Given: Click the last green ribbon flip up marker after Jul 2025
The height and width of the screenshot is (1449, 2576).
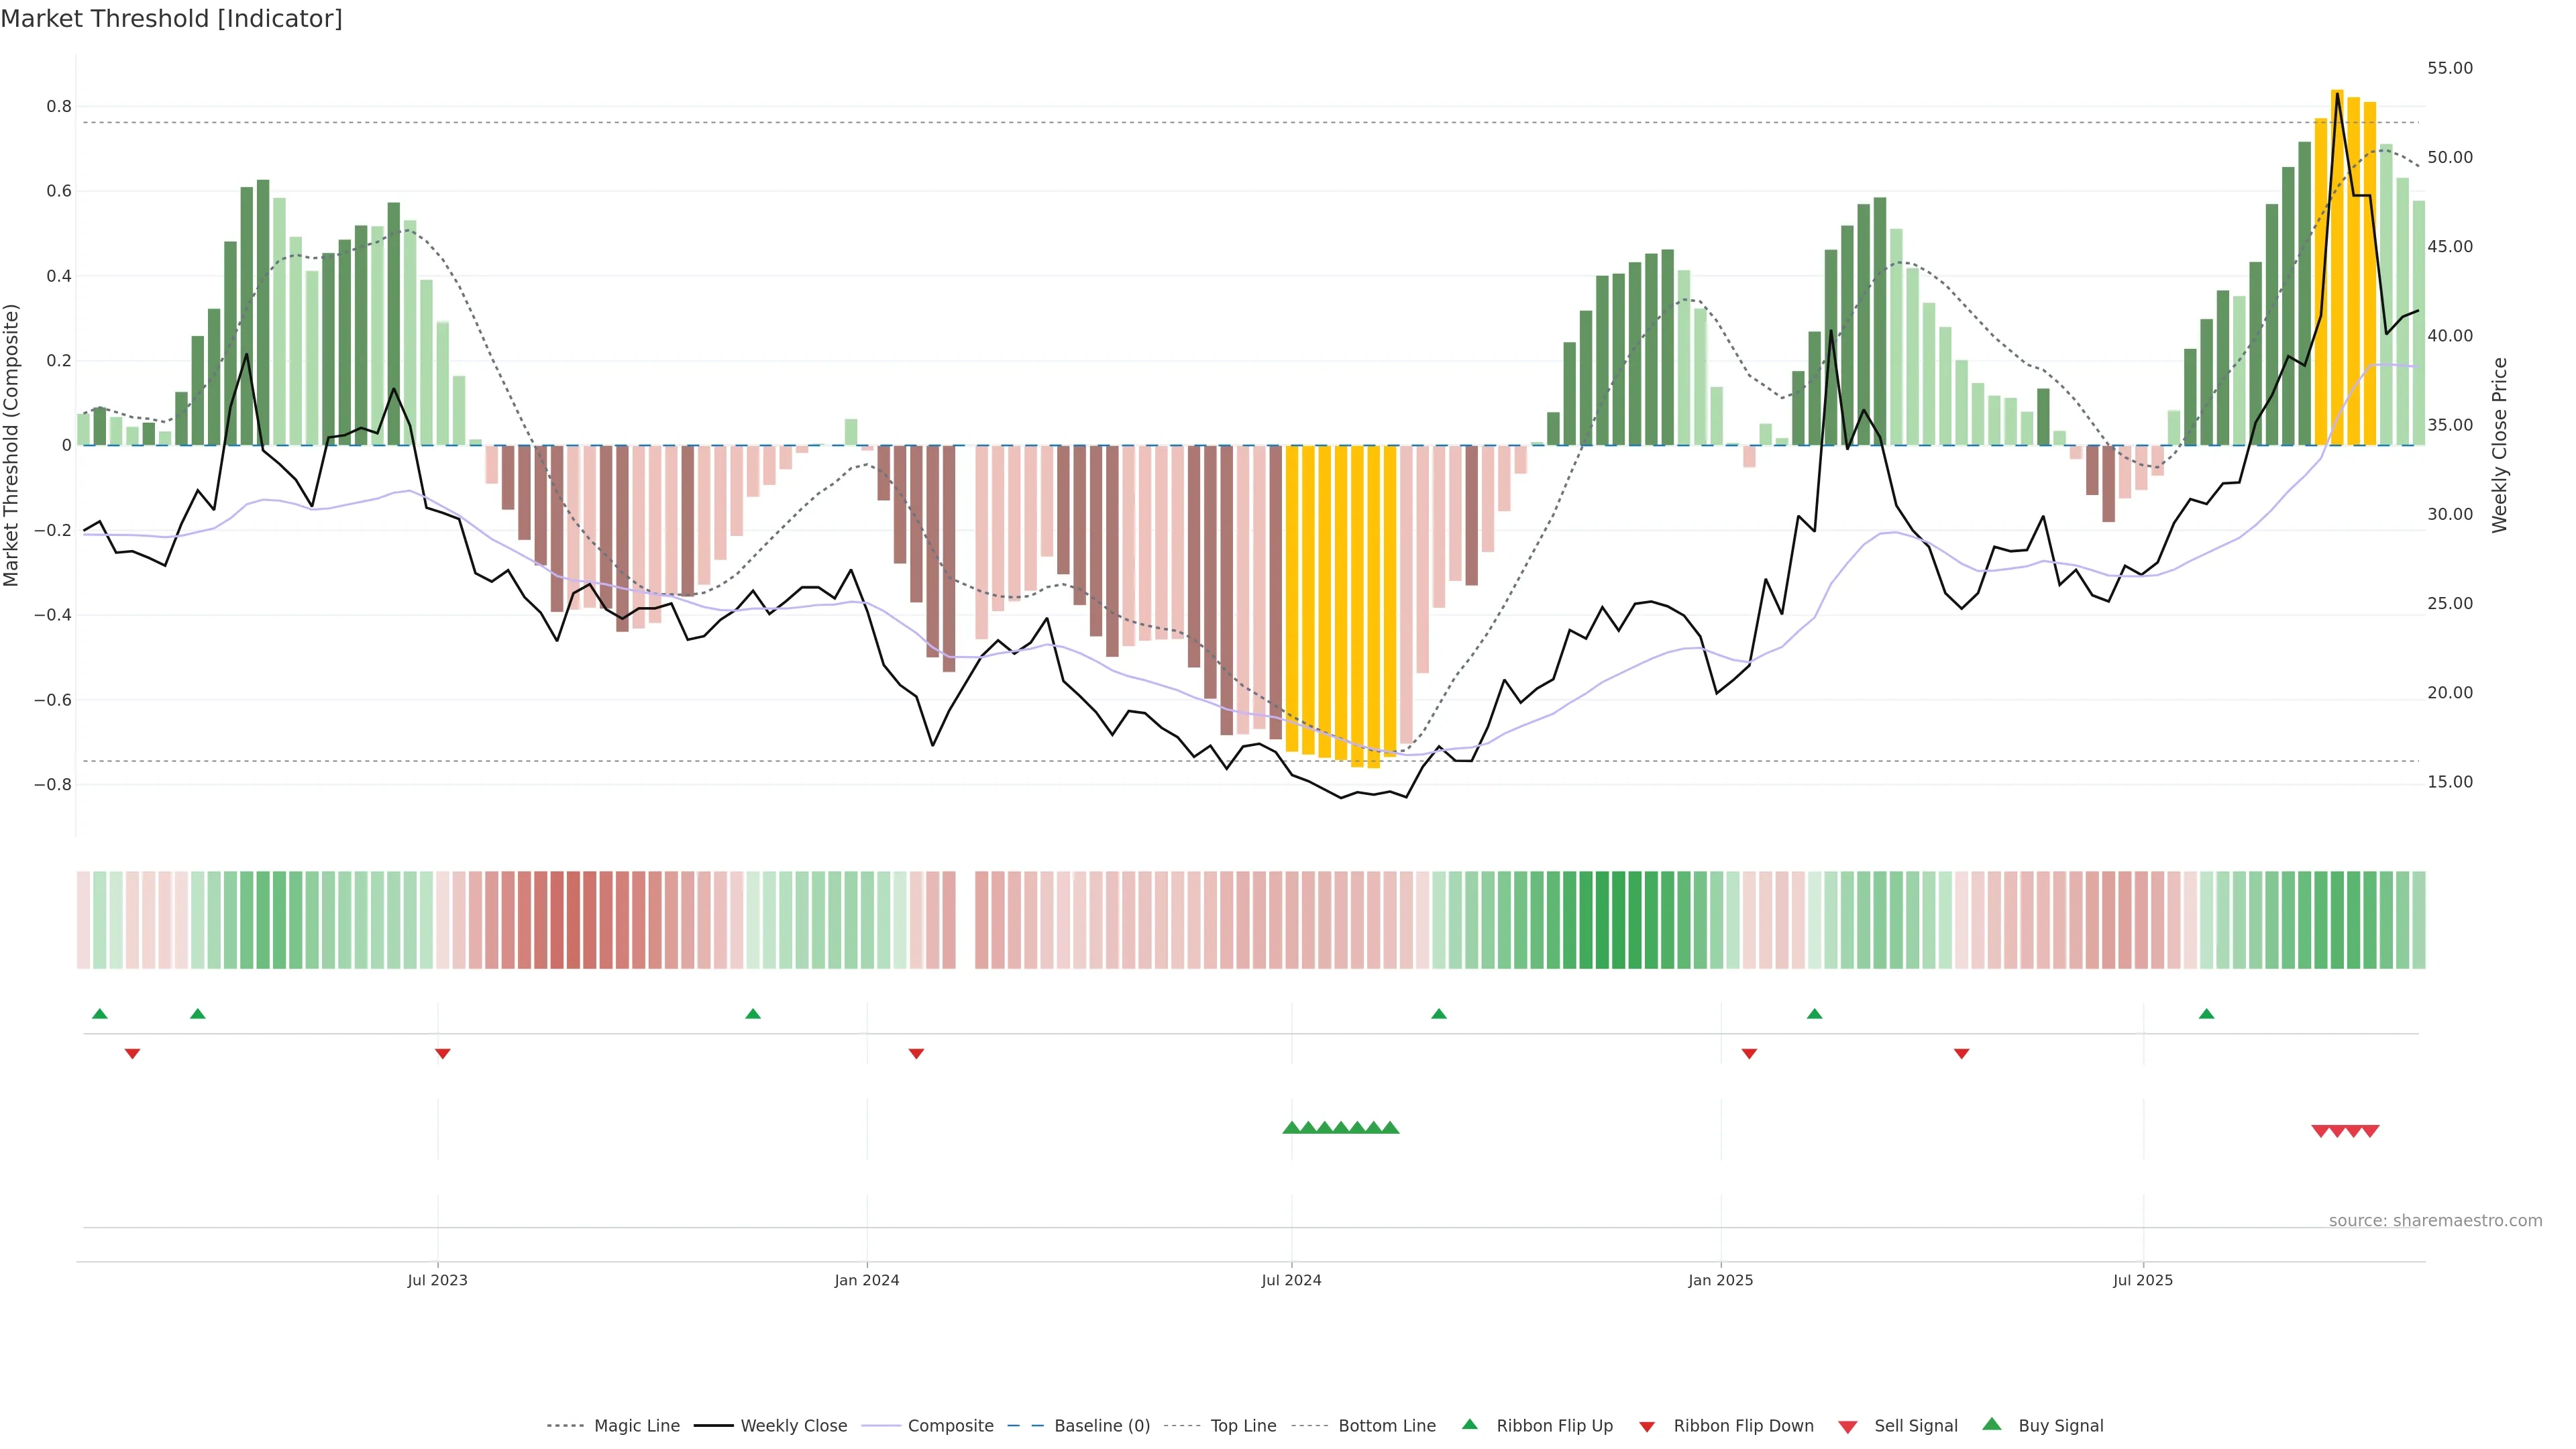Looking at the screenshot, I should [x=2207, y=1014].
